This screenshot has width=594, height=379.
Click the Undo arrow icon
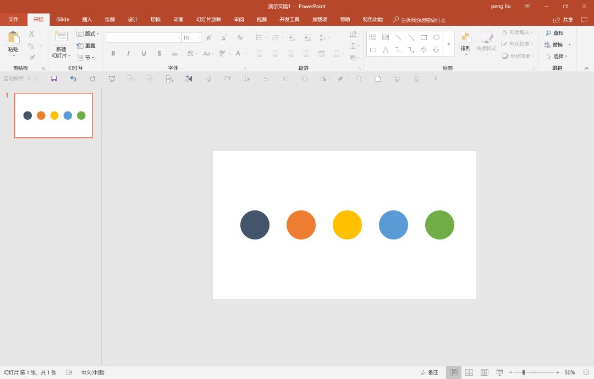tap(73, 79)
